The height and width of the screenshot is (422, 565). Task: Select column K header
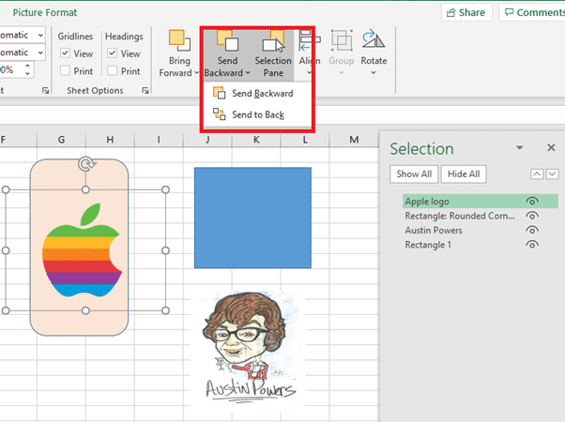coord(256,140)
